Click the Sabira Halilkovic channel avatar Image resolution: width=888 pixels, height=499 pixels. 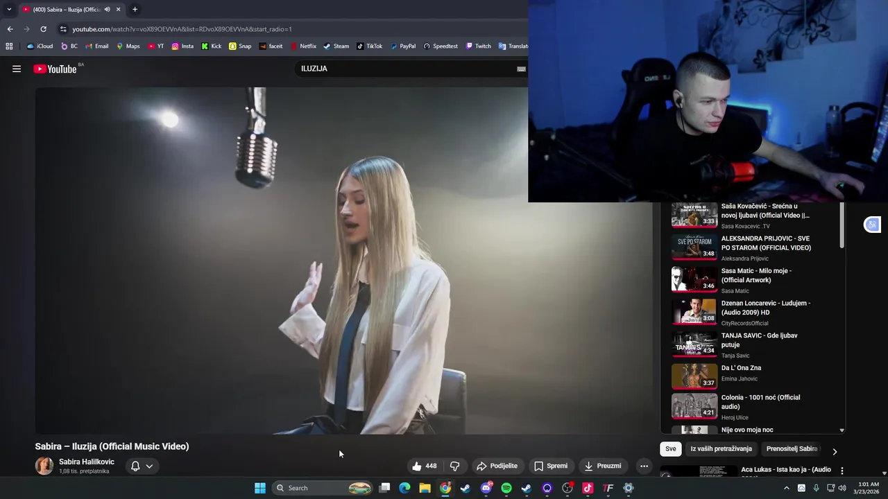point(44,466)
